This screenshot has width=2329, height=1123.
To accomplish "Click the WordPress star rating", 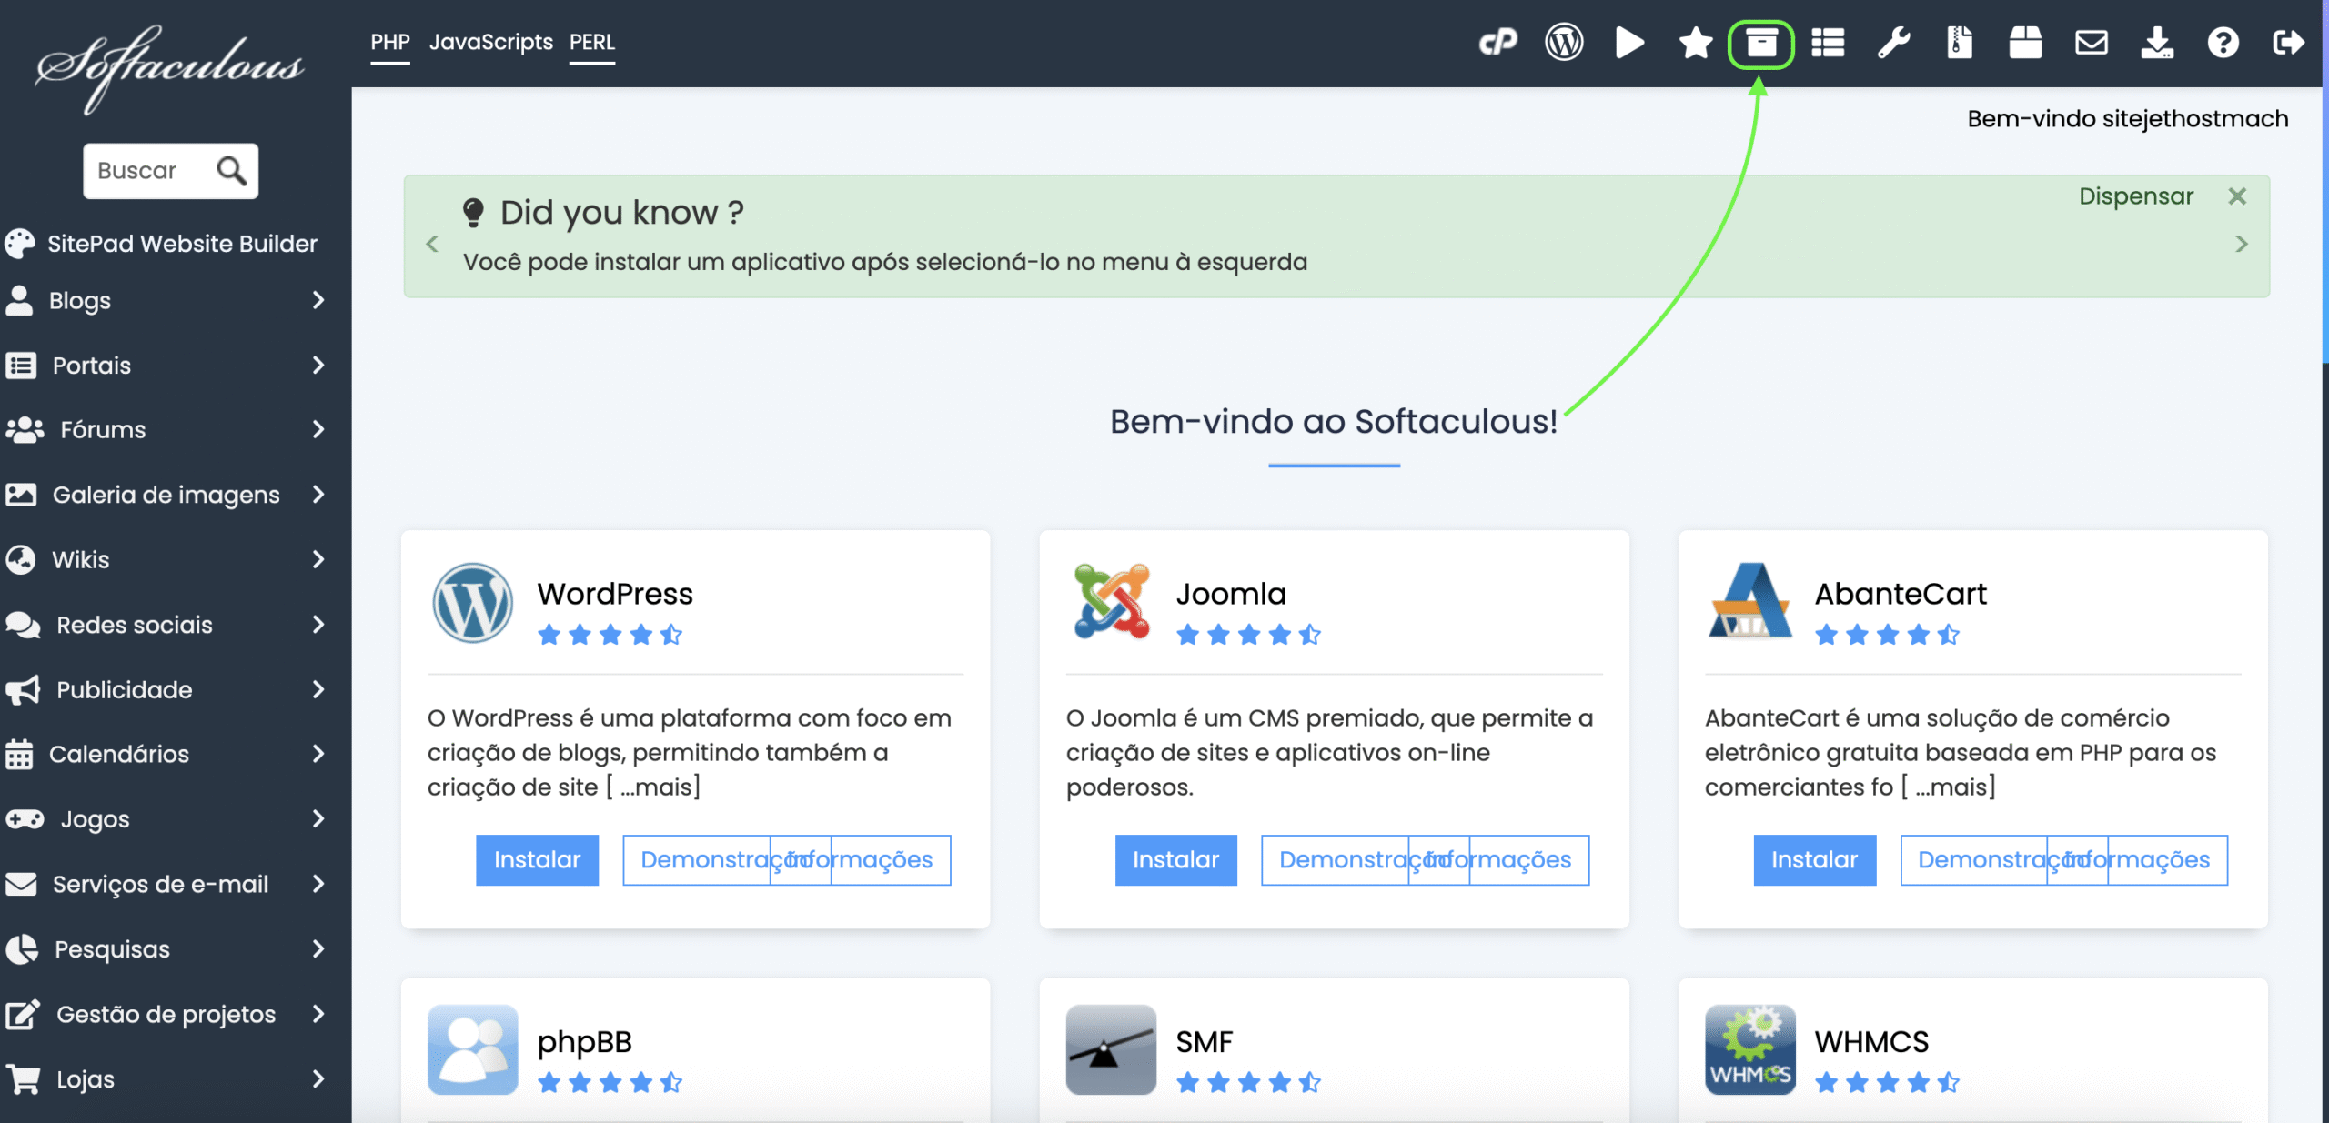I will coord(610,635).
